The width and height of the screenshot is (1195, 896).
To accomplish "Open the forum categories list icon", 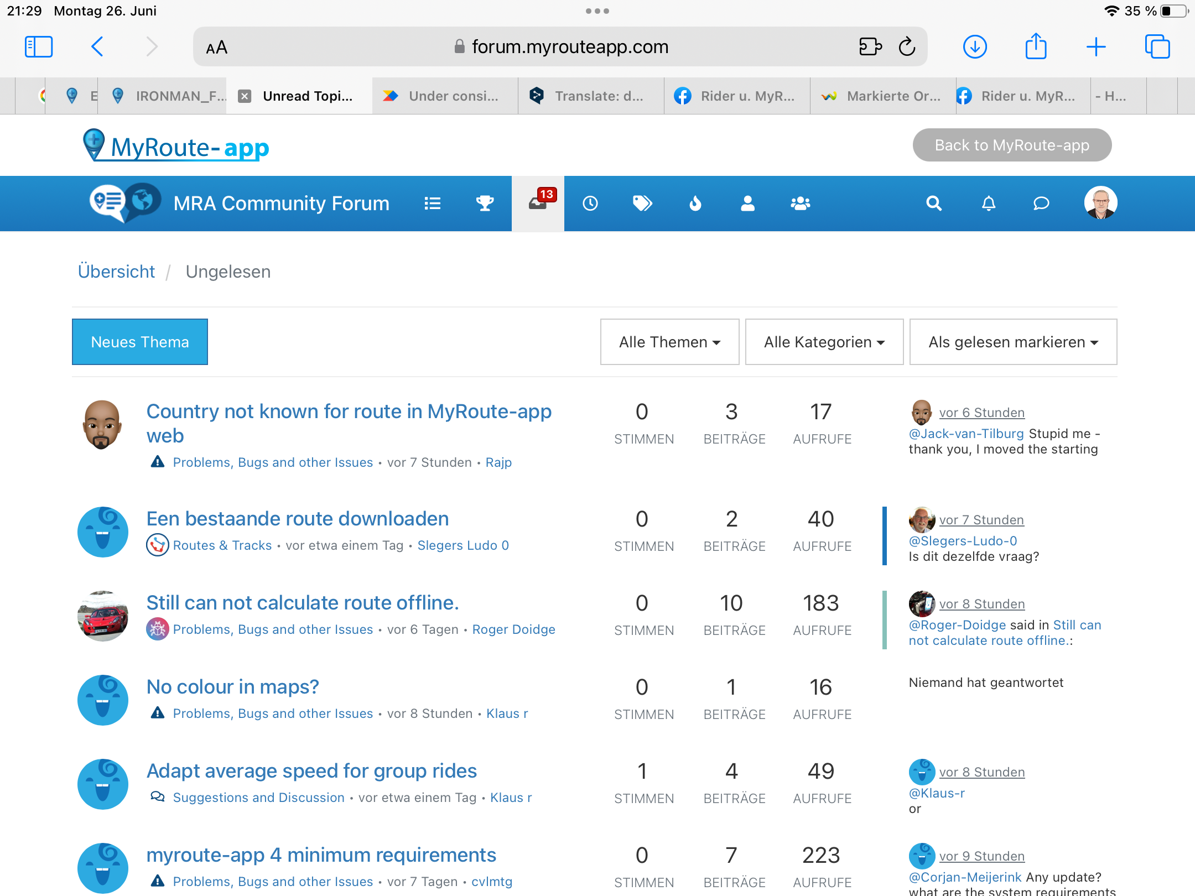I will (433, 204).
